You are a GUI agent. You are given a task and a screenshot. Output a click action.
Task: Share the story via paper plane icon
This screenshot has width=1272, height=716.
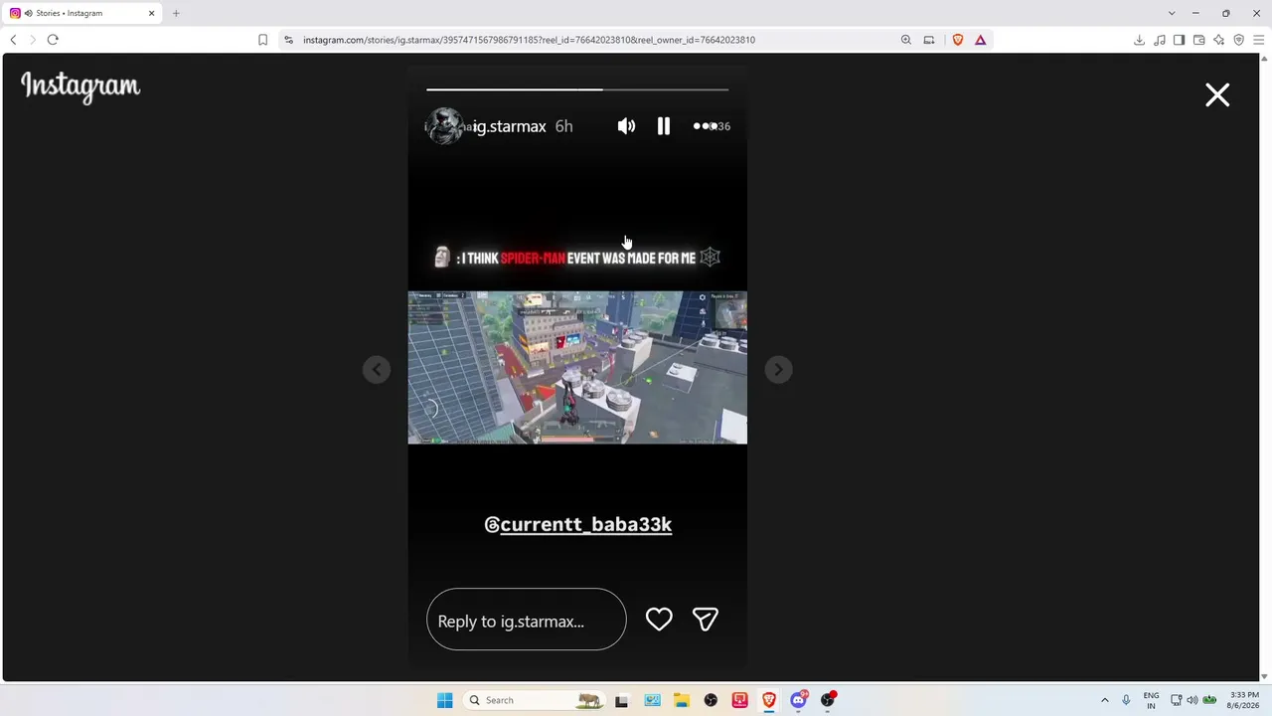(706, 620)
